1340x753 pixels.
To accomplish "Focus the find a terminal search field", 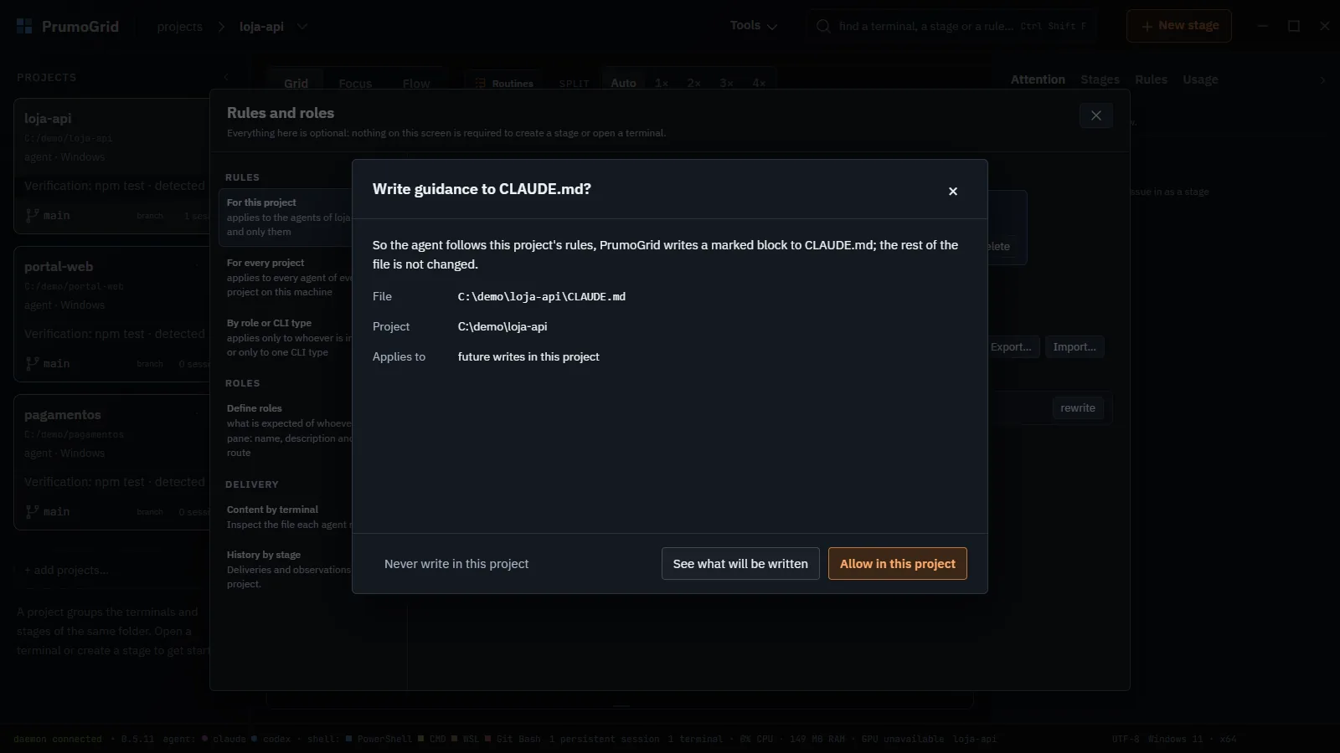I will click(951, 26).
